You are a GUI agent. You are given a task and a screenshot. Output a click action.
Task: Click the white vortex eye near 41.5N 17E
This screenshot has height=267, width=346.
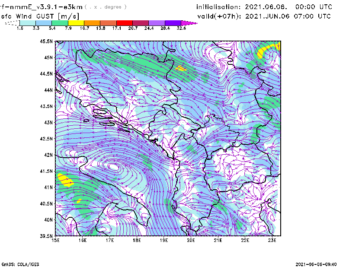click(113, 166)
